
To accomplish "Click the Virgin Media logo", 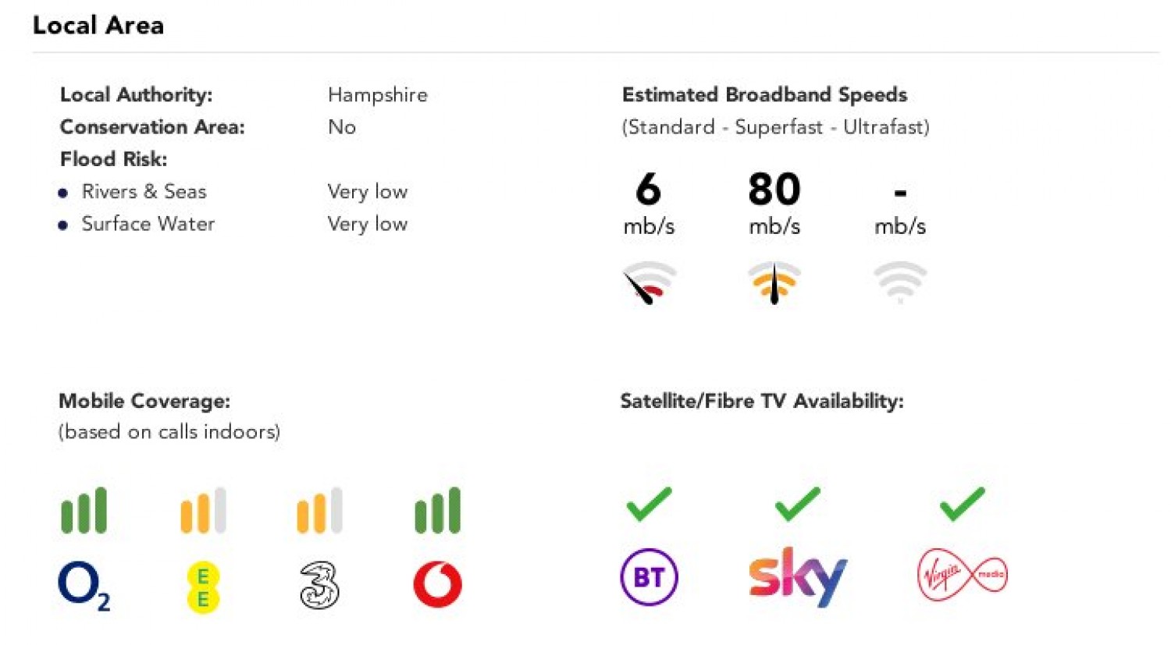I will (962, 576).
